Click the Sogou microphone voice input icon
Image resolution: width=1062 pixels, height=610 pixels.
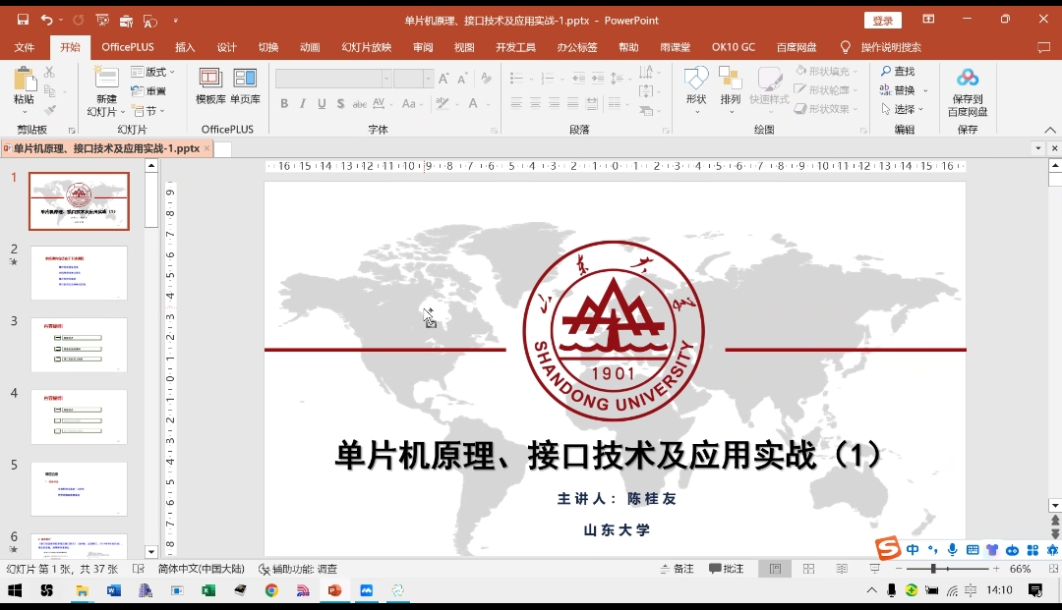click(x=952, y=550)
